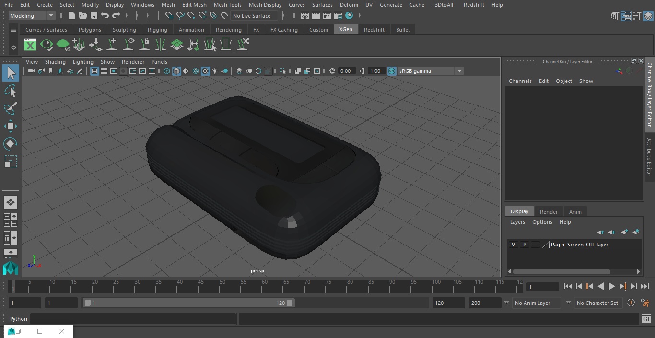This screenshot has width=655, height=338.
Task: Undo the last action
Action: 105,16
